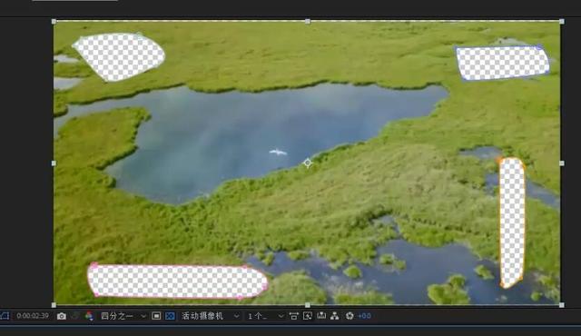Click the reset exposure aperture icon
The height and width of the screenshot is (336, 581).
(350, 316)
